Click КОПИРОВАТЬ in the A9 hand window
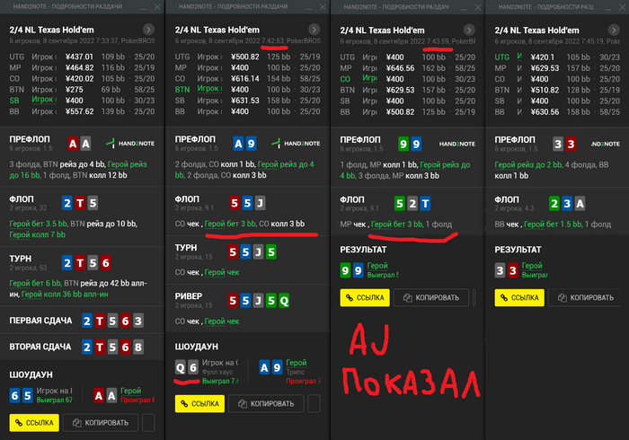The image size is (629, 440). point(266,403)
